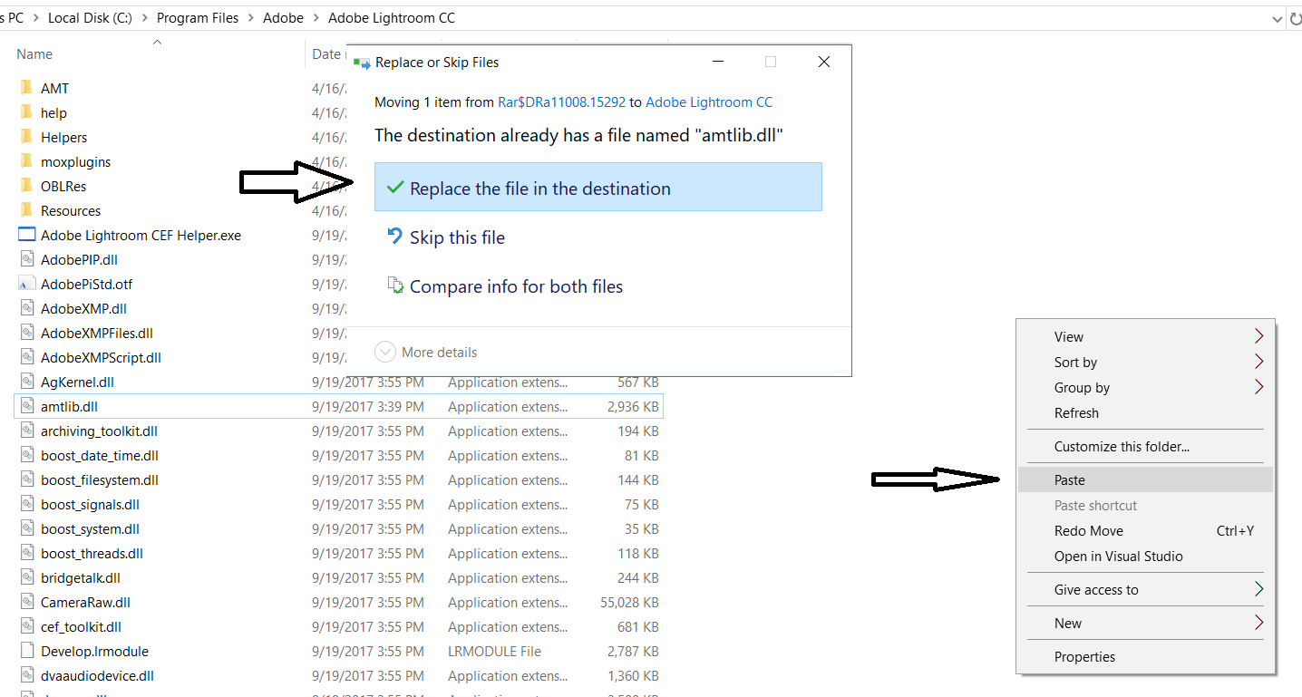
Task: Click the amtlib.dll file icon
Action: tap(26, 406)
